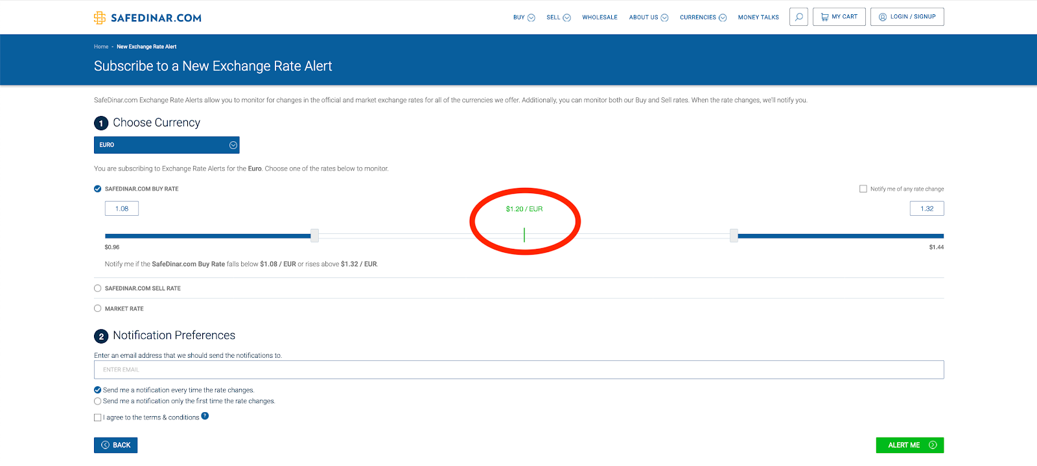Screen dimensions: 1037x466
Task: Open the Euro currency dropdown
Action: click(x=167, y=145)
